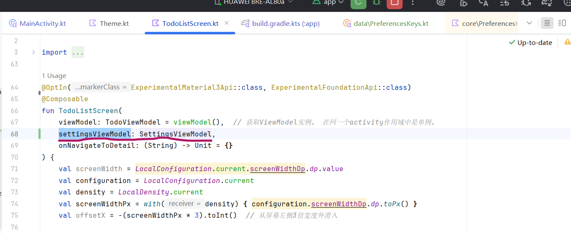
Task: Click the strikethrough-style toolbar icon
Action: [x=505, y=2]
